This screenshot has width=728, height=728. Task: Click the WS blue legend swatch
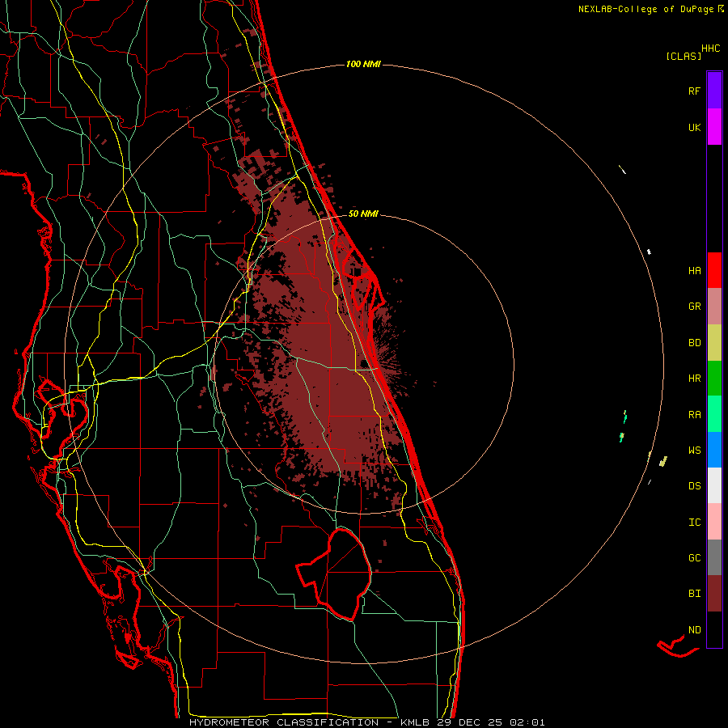(714, 450)
